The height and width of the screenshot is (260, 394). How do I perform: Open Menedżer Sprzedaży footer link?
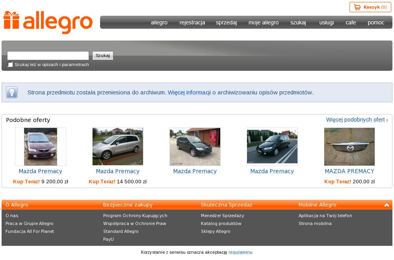(x=222, y=216)
